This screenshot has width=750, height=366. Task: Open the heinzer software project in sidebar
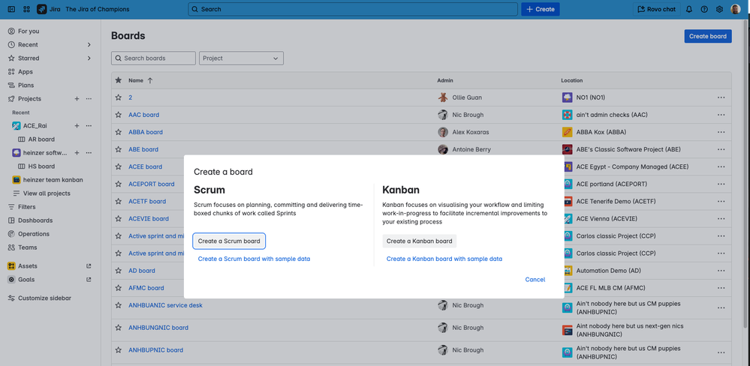45,153
